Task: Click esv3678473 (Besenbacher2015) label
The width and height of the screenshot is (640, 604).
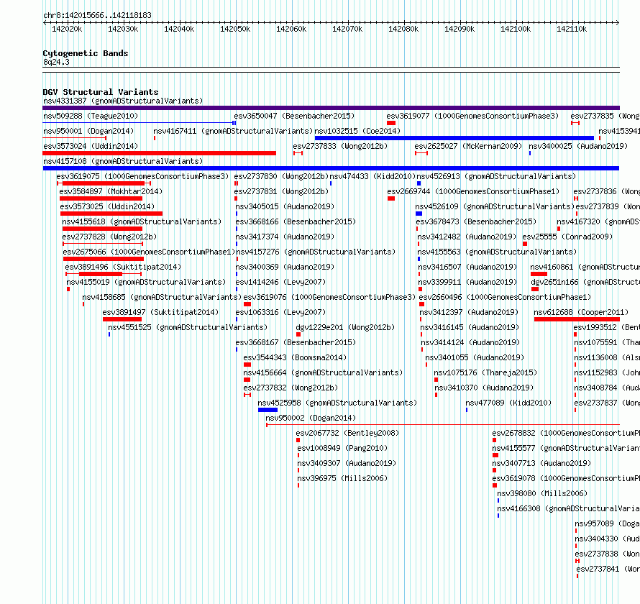Action: 476,221
